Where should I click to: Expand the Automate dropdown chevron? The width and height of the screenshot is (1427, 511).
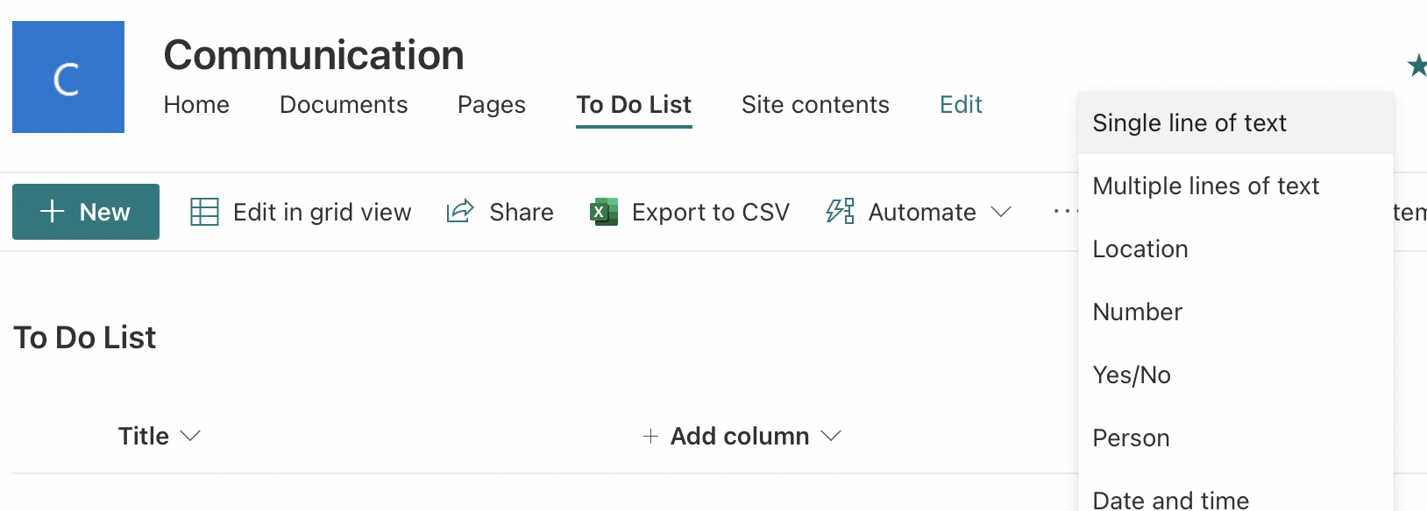(1001, 212)
